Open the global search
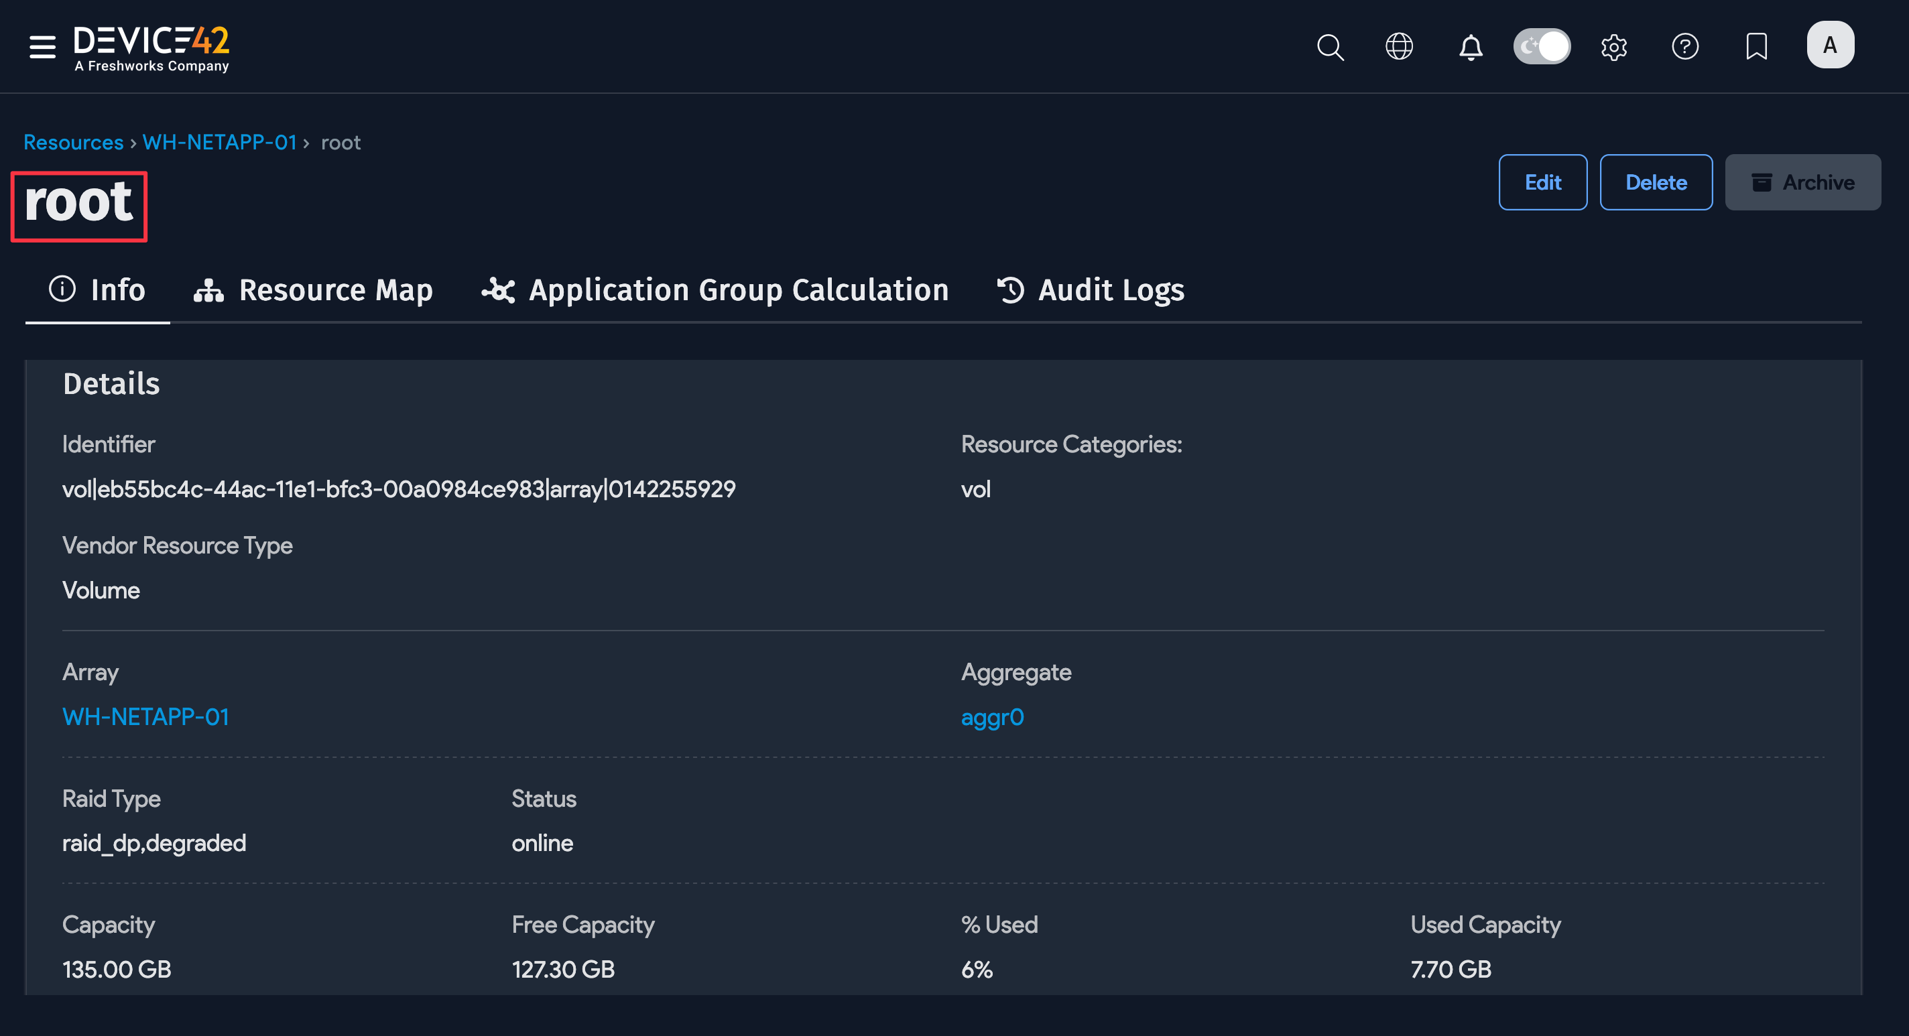Viewport: 1909px width, 1036px height. [x=1331, y=47]
